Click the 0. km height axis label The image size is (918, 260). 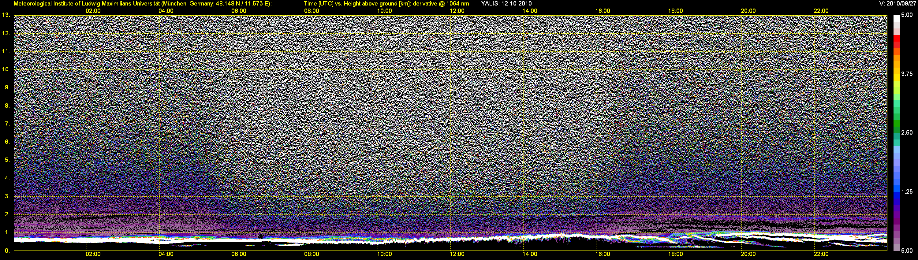[7, 251]
